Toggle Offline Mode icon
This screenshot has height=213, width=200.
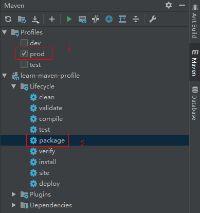[x=96, y=19]
